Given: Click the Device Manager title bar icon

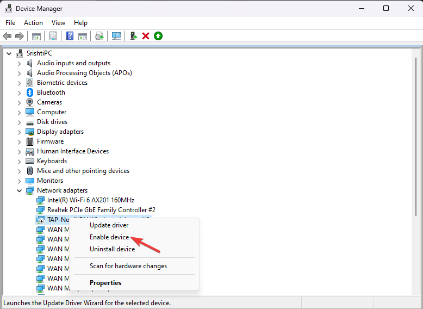Looking at the screenshot, I should click(x=8, y=8).
